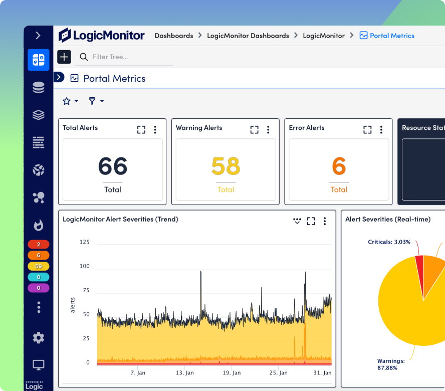Expand Total Alerts widget to fullscreen
This screenshot has width=445, height=391.
[141, 130]
